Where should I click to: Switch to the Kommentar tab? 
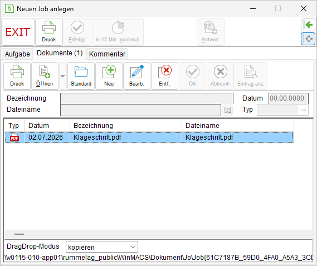pos(107,54)
